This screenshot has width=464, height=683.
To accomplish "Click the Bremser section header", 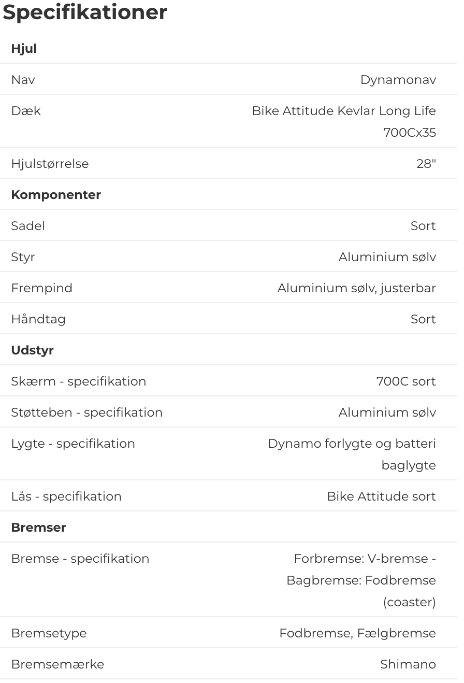I will pyautogui.click(x=38, y=528).
